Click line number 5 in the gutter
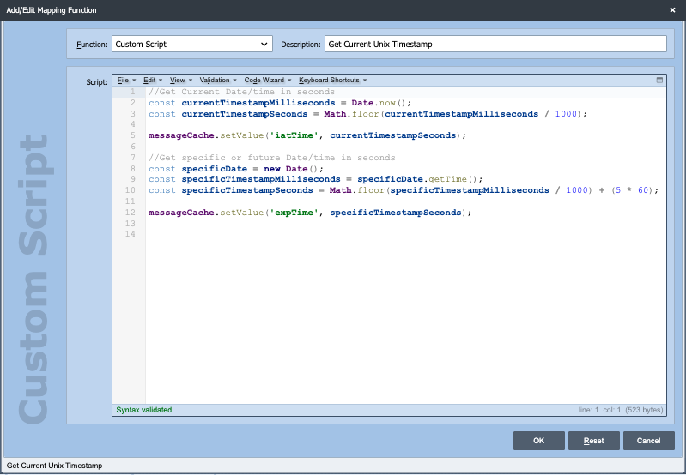The width and height of the screenshot is (686, 475). click(x=133, y=135)
